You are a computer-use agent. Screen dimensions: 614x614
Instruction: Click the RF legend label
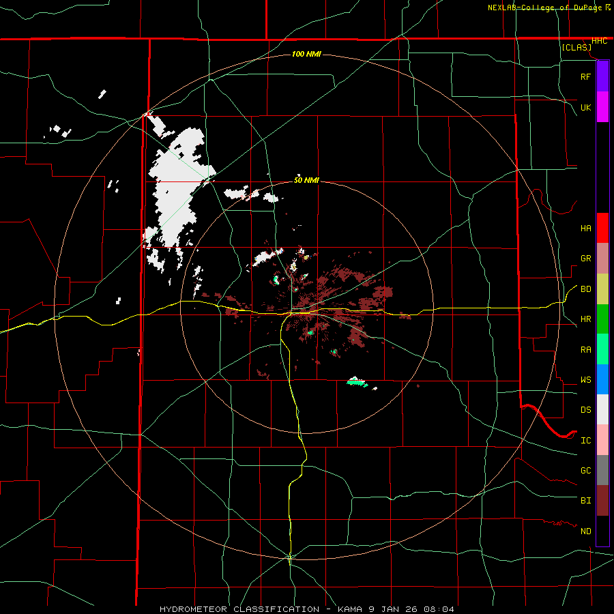tap(585, 76)
